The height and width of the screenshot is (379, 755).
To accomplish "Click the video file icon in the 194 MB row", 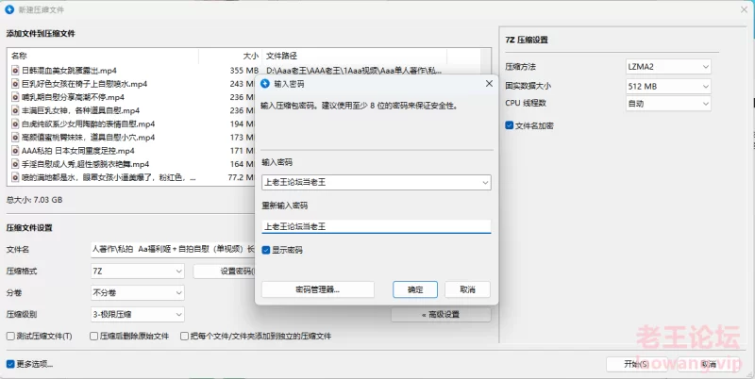I will [x=15, y=124].
